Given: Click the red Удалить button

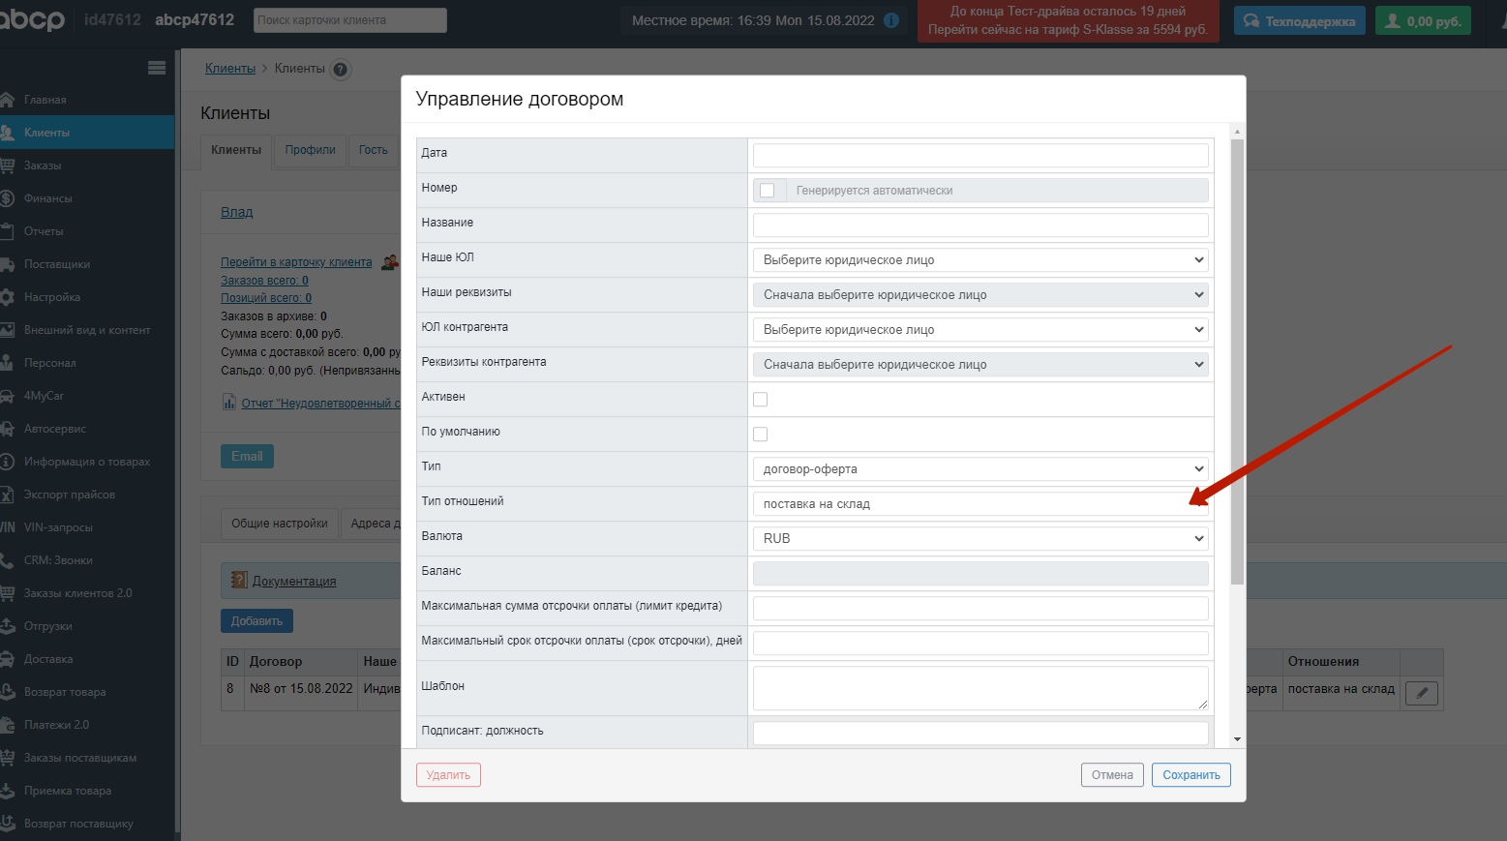Looking at the screenshot, I should (448, 775).
